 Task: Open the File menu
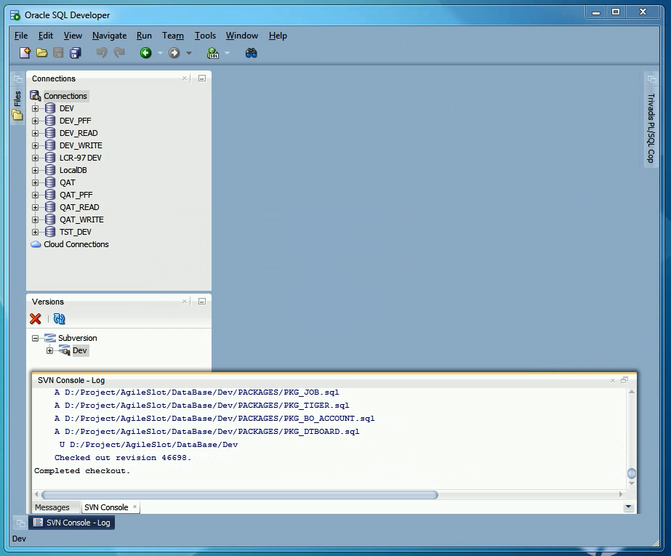click(21, 36)
